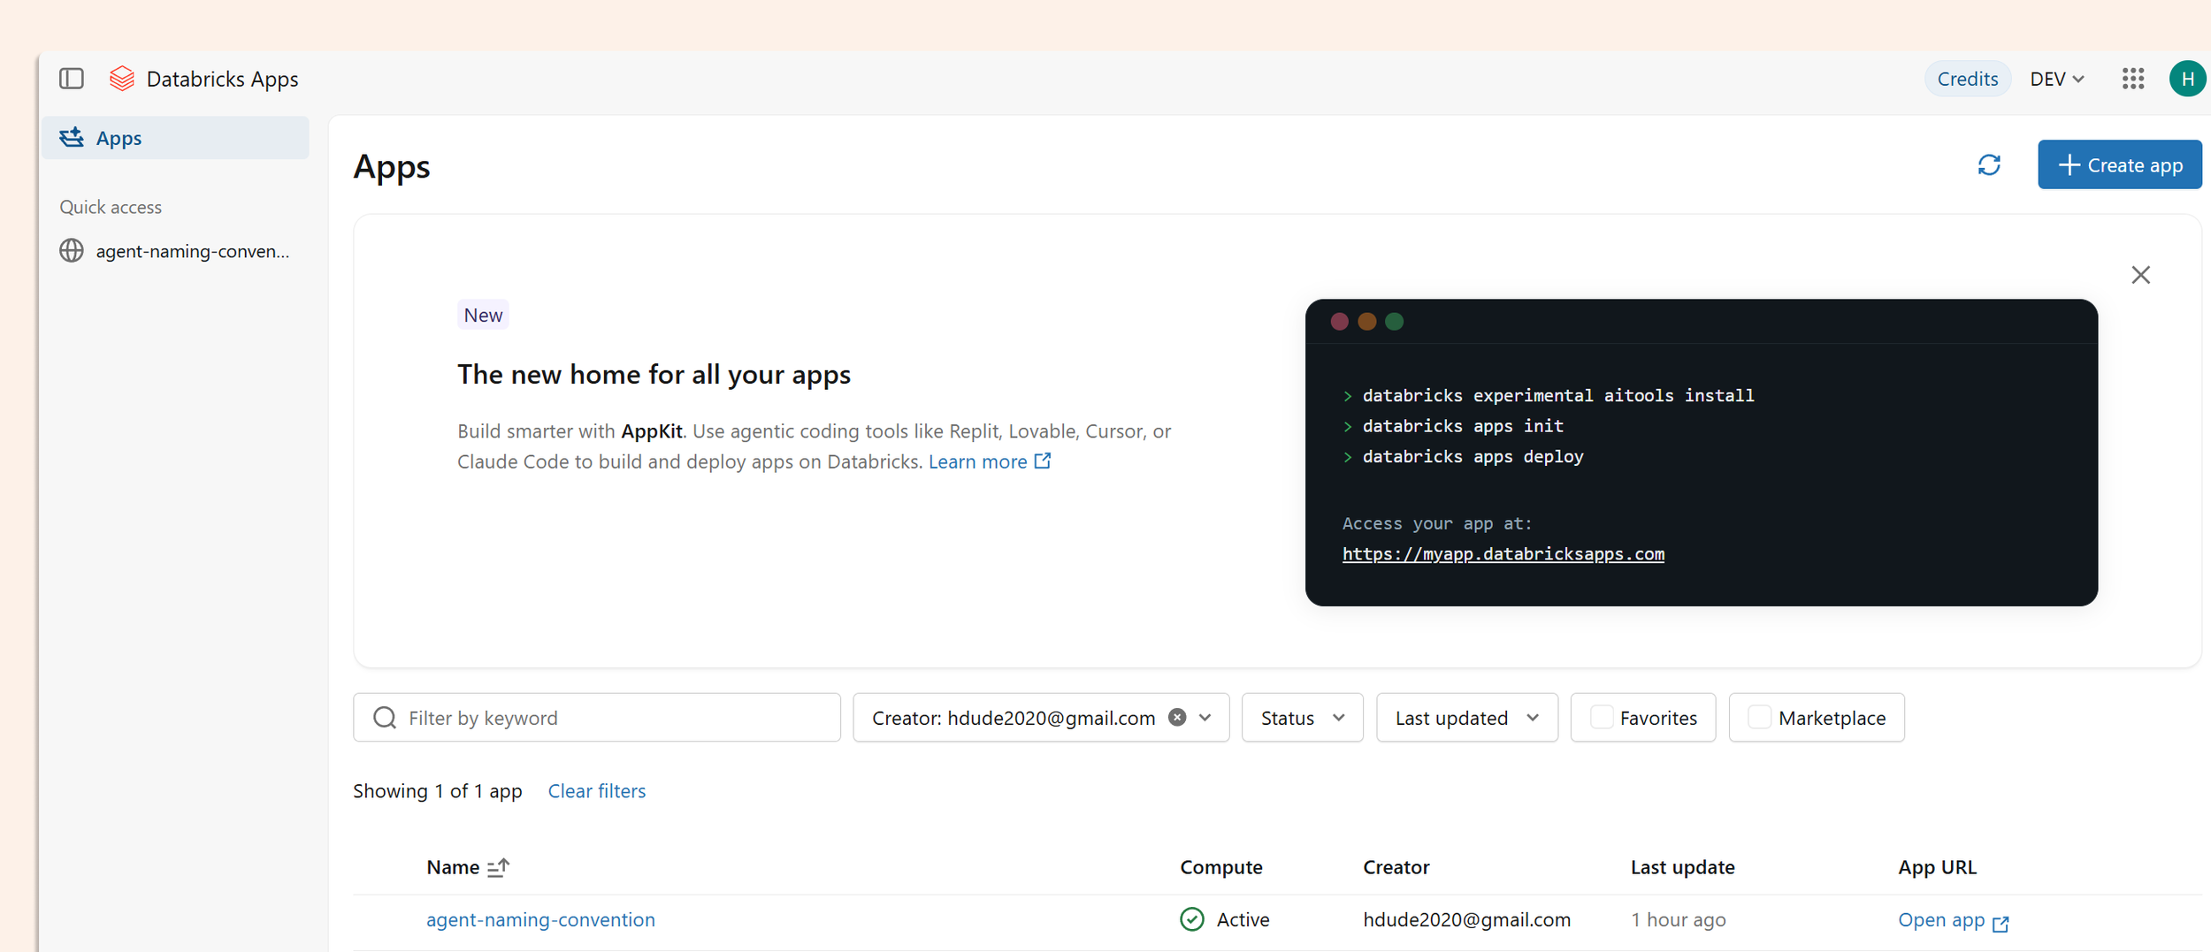
Task: Open the app switcher grid icon
Action: pyautogui.click(x=2133, y=79)
